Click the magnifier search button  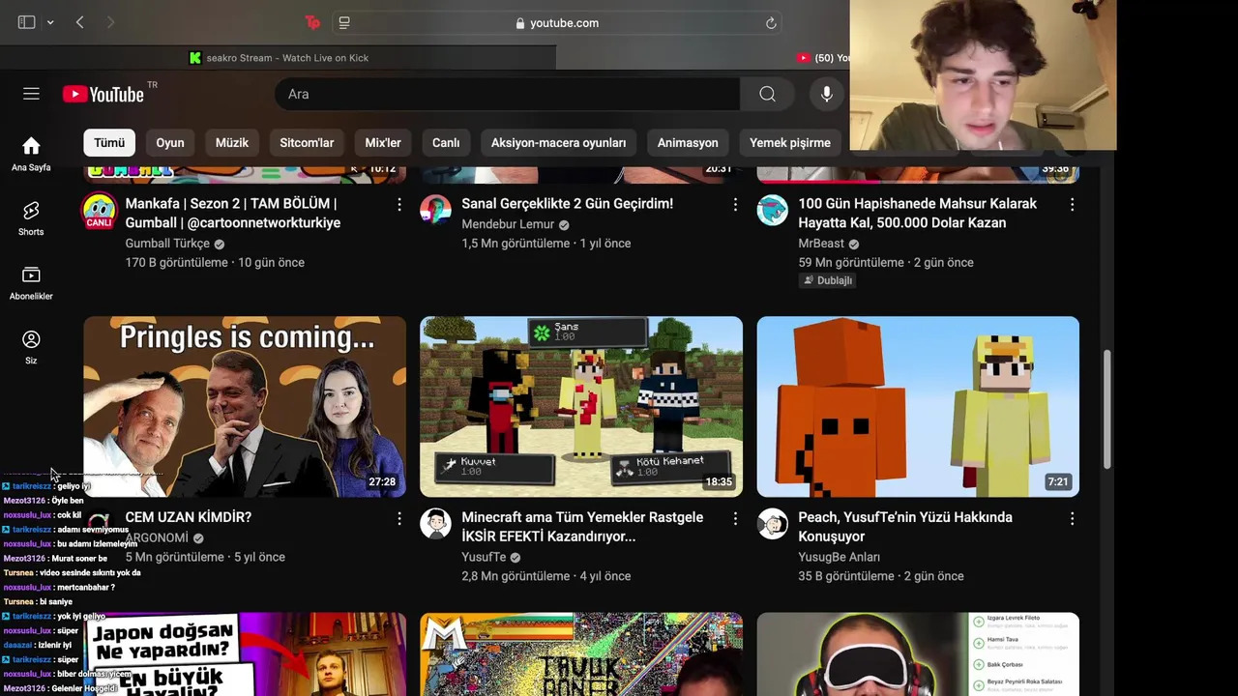(x=767, y=94)
